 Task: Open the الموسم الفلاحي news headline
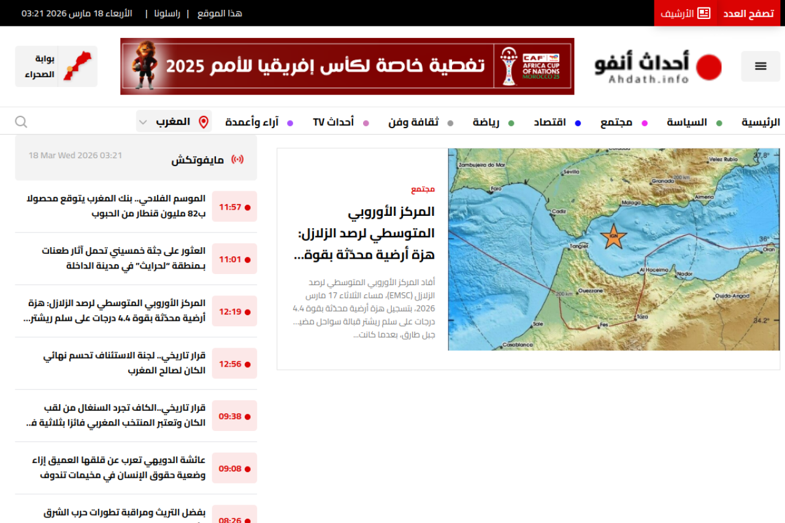pos(116,206)
